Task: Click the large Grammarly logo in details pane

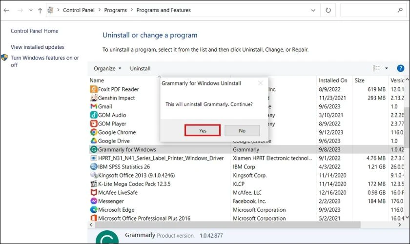Action: [107, 237]
